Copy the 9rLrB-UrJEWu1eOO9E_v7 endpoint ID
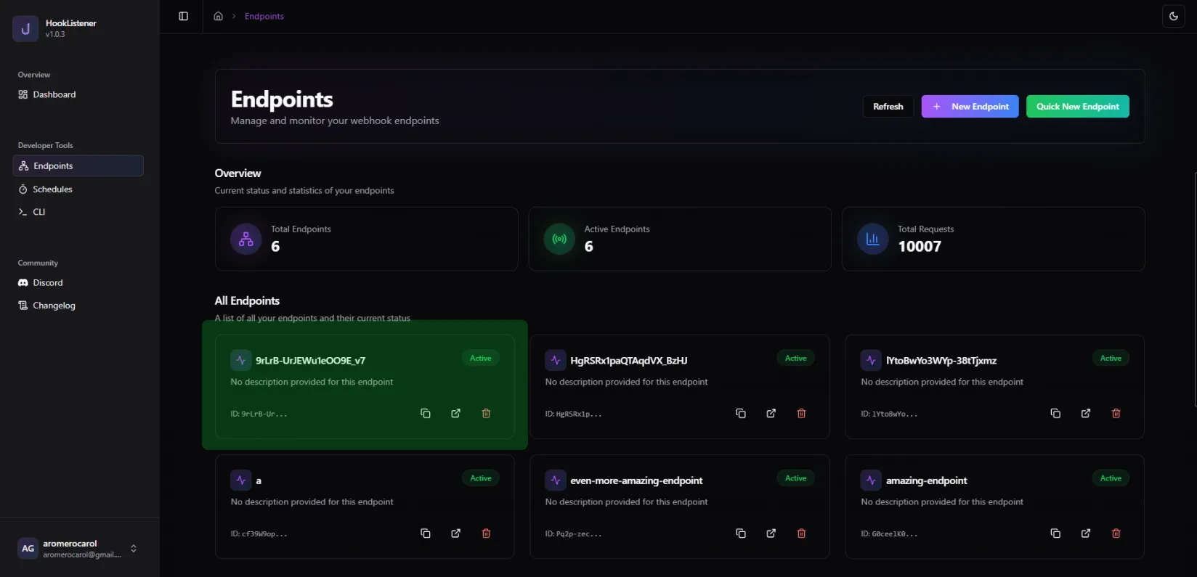This screenshot has width=1197, height=577. (x=426, y=414)
